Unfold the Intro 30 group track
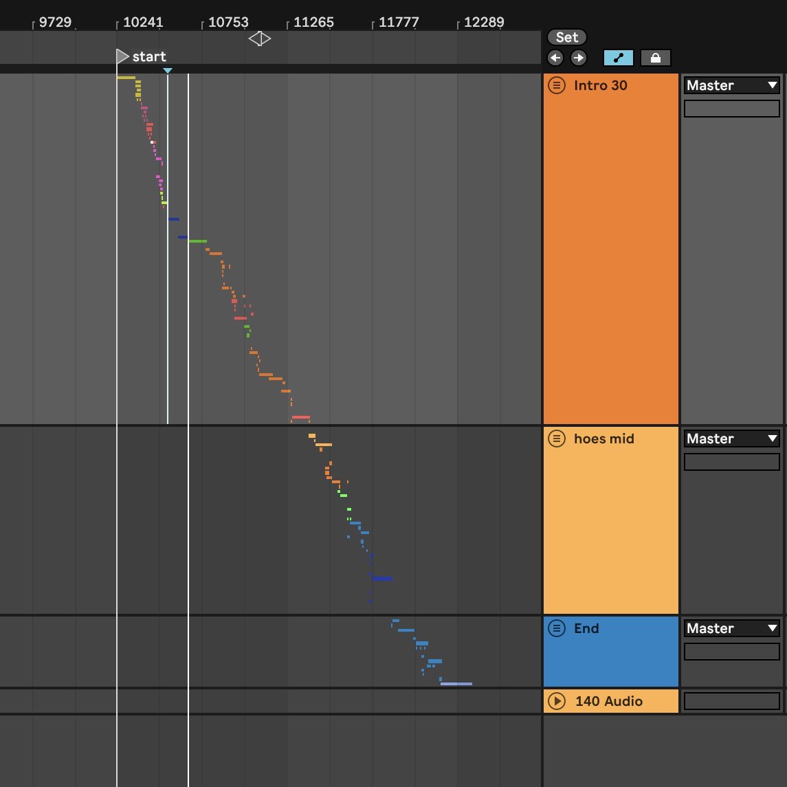 coord(557,85)
